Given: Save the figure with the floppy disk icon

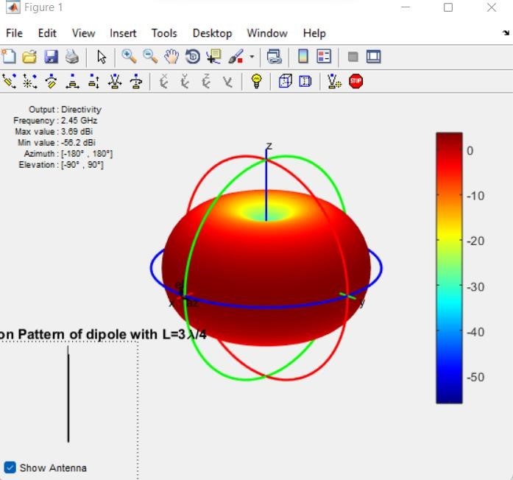Looking at the screenshot, I should click(x=51, y=57).
